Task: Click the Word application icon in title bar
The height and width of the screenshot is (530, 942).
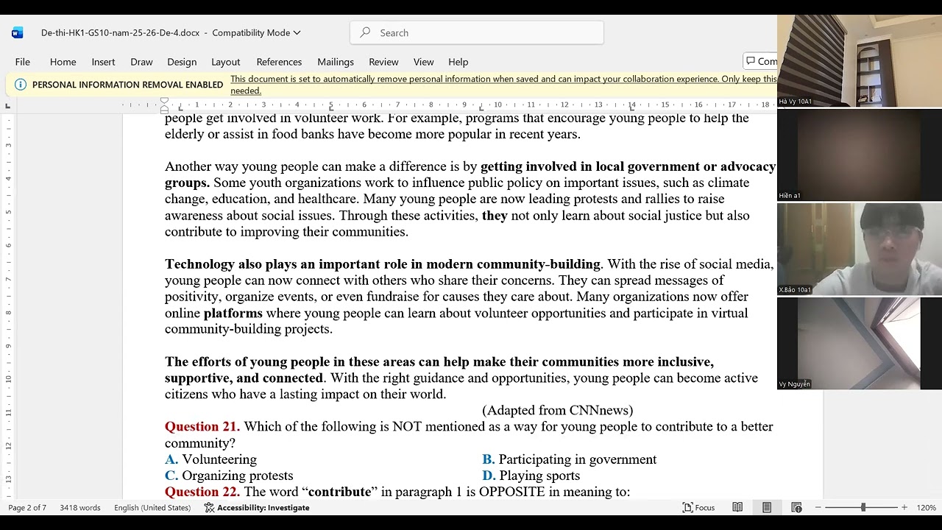Action: click(x=18, y=32)
